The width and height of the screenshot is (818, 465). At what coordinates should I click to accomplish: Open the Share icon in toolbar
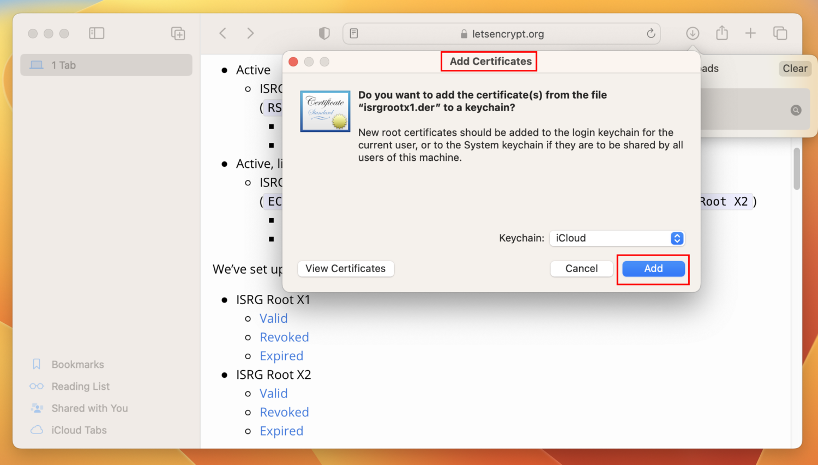[x=722, y=33]
